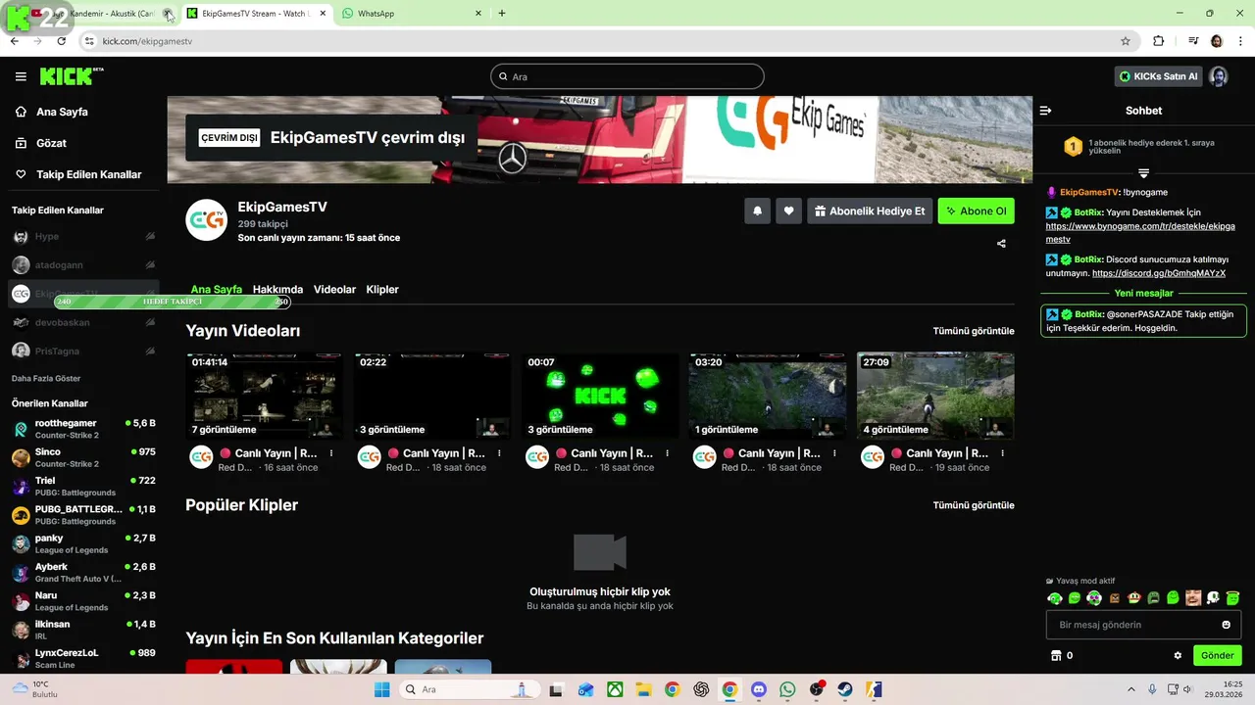Click the KICK logo
The image size is (1255, 705).
coord(72,76)
